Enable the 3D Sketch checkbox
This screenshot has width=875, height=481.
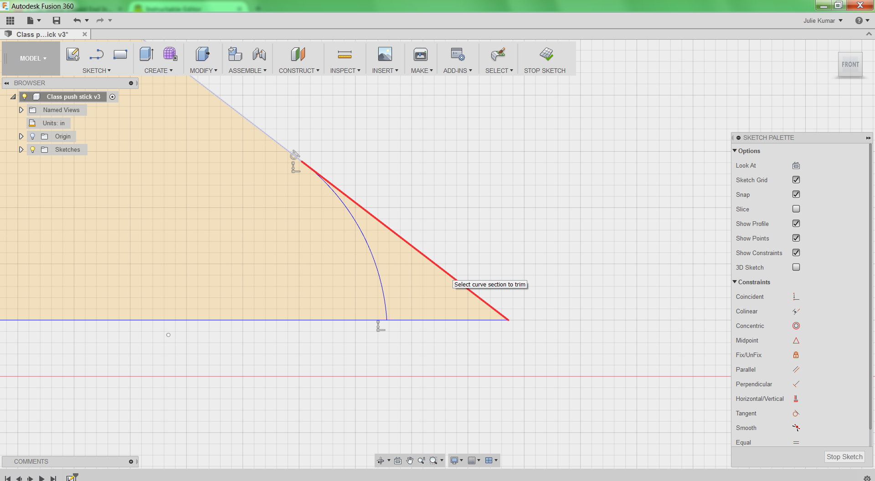[x=796, y=267]
